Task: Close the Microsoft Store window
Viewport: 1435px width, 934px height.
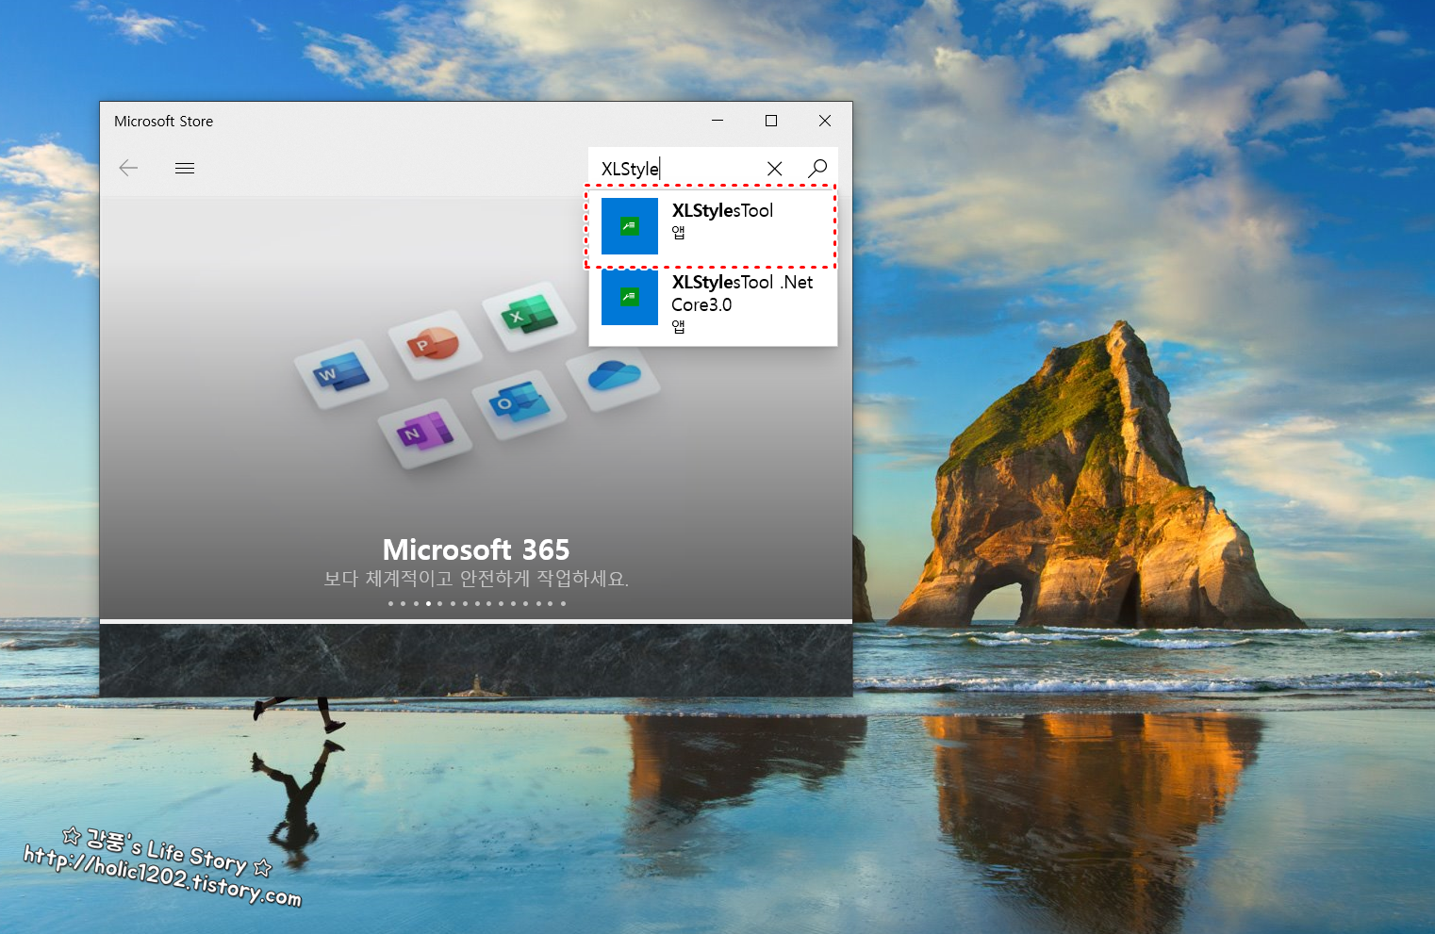Action: coord(825,121)
